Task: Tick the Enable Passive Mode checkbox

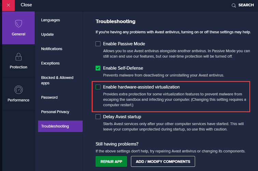Action: pyautogui.click(x=98, y=44)
